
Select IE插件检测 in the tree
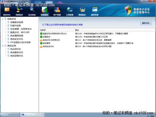[x=15, y=26]
